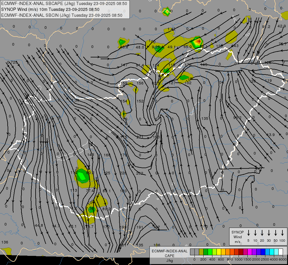Click the 147 value on map
This screenshot has height=265, width=288.
pos(124,65)
